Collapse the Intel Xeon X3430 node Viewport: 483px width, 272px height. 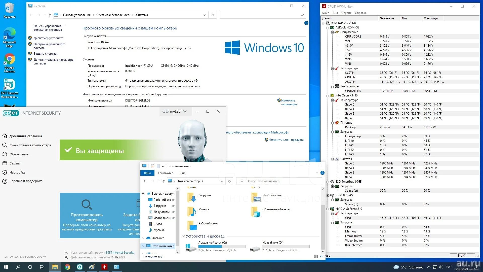(x=328, y=96)
